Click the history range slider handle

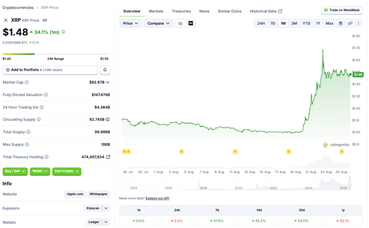[349, 183]
